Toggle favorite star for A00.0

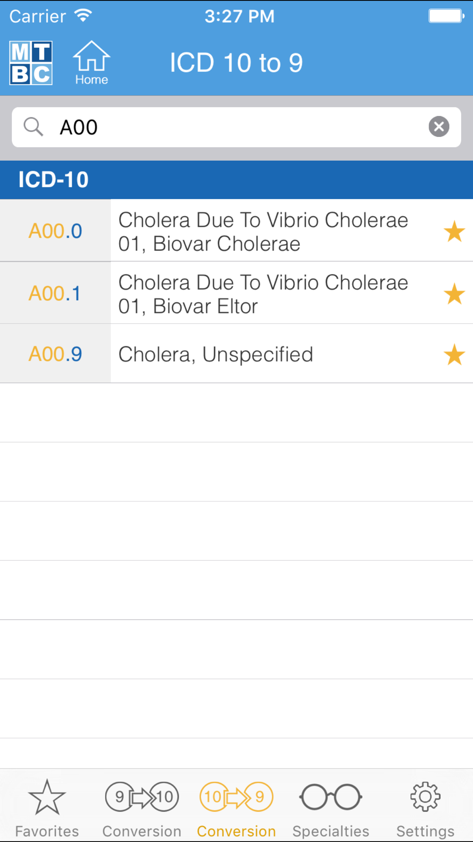(x=454, y=232)
